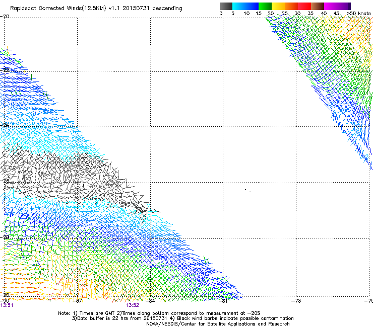Click the purple '13:51' time label
The height and width of the screenshot is (327, 373).
[7, 305]
